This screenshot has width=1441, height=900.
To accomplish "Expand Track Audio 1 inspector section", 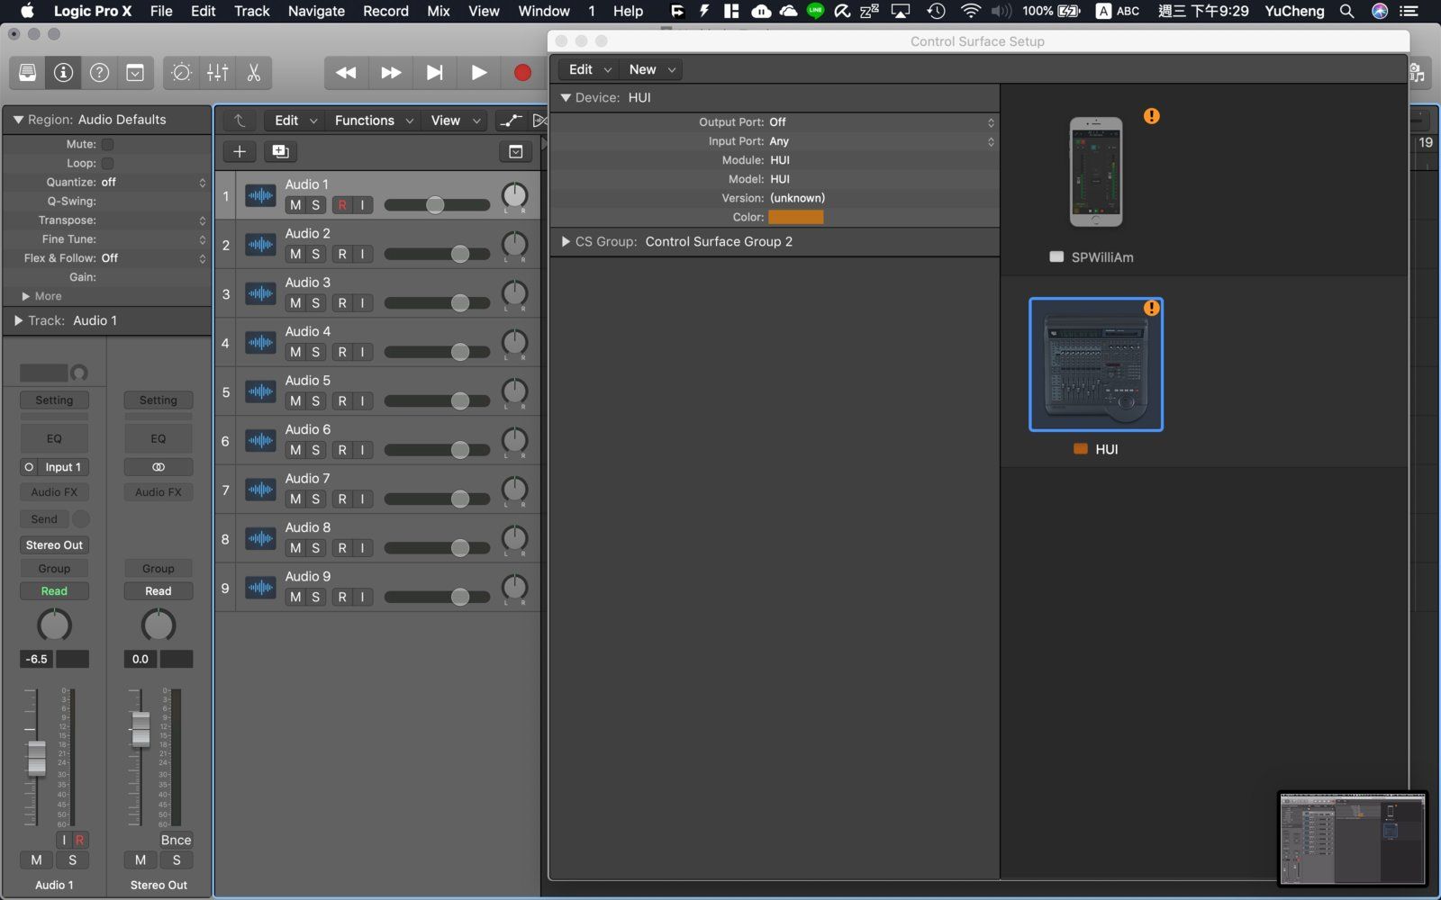I will tap(18, 320).
